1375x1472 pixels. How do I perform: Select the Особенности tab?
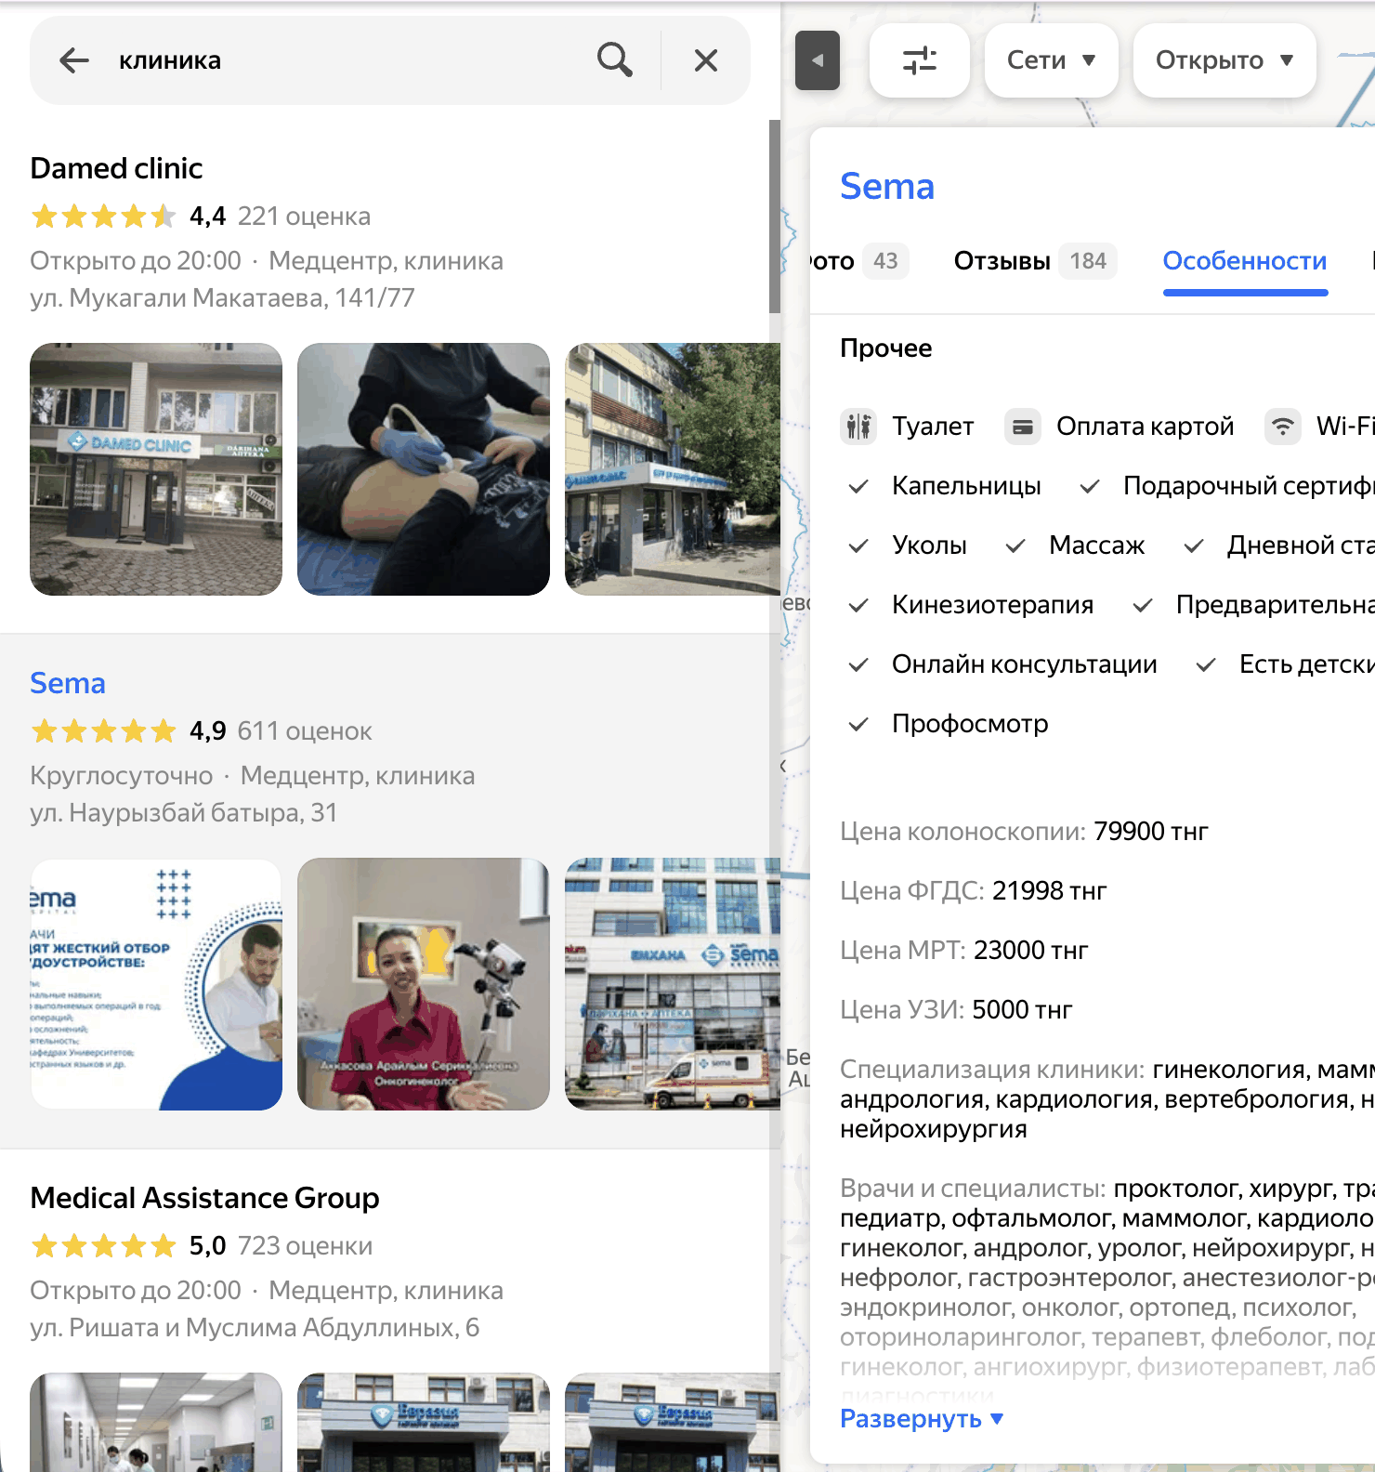click(1245, 261)
